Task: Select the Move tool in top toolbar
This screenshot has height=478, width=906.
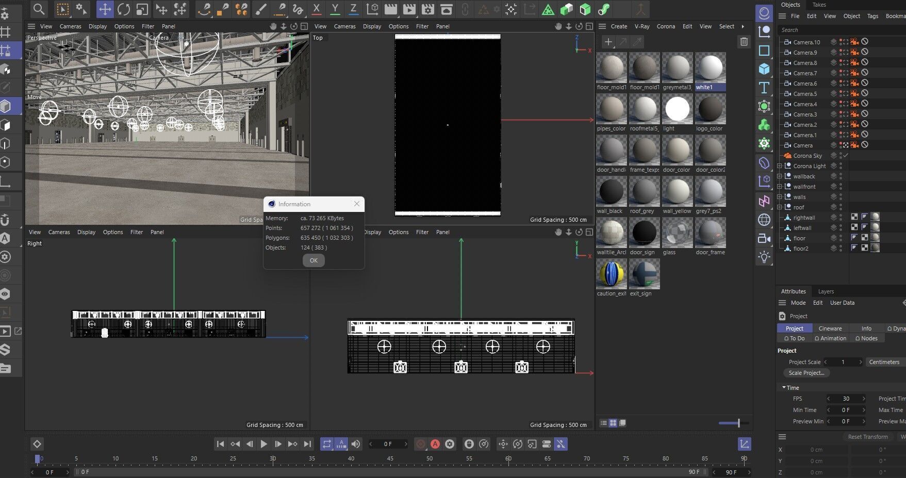Action: pyautogui.click(x=105, y=9)
